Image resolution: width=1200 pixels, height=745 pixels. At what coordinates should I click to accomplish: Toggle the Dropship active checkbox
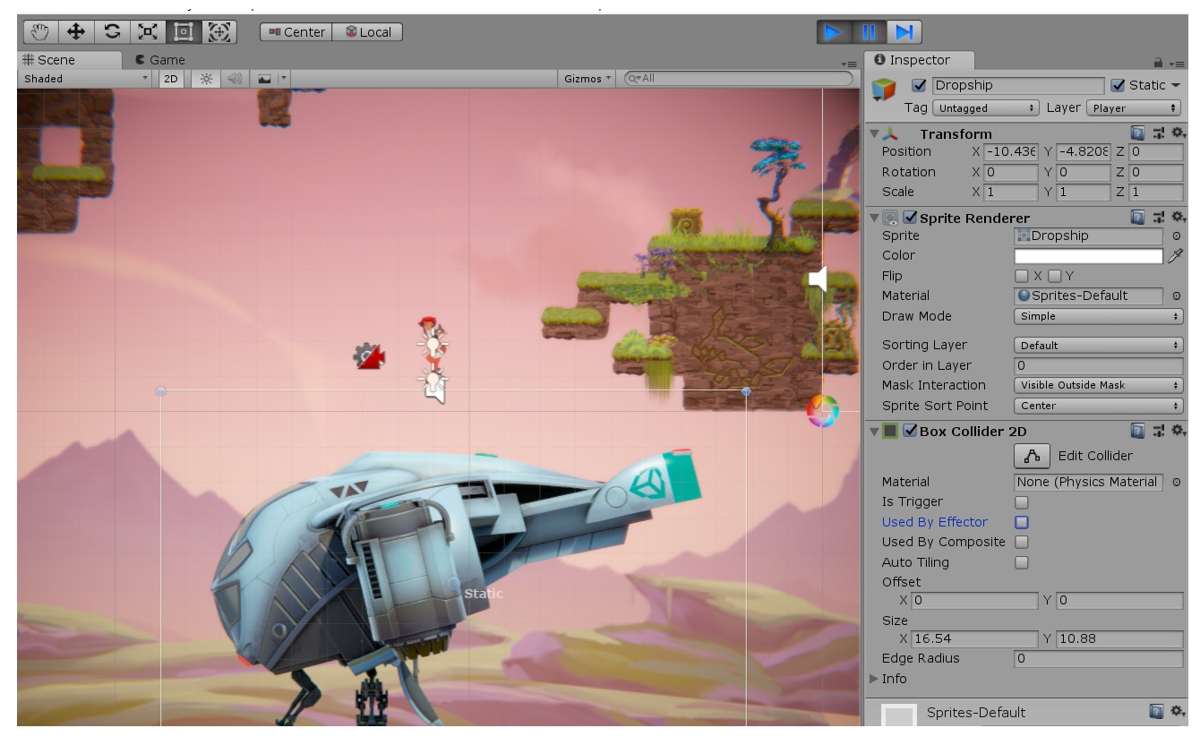[x=918, y=85]
